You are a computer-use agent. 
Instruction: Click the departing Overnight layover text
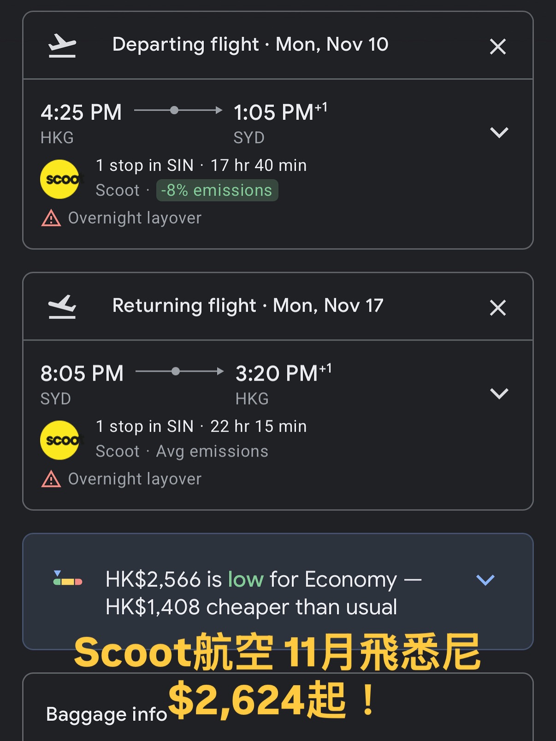tap(135, 218)
